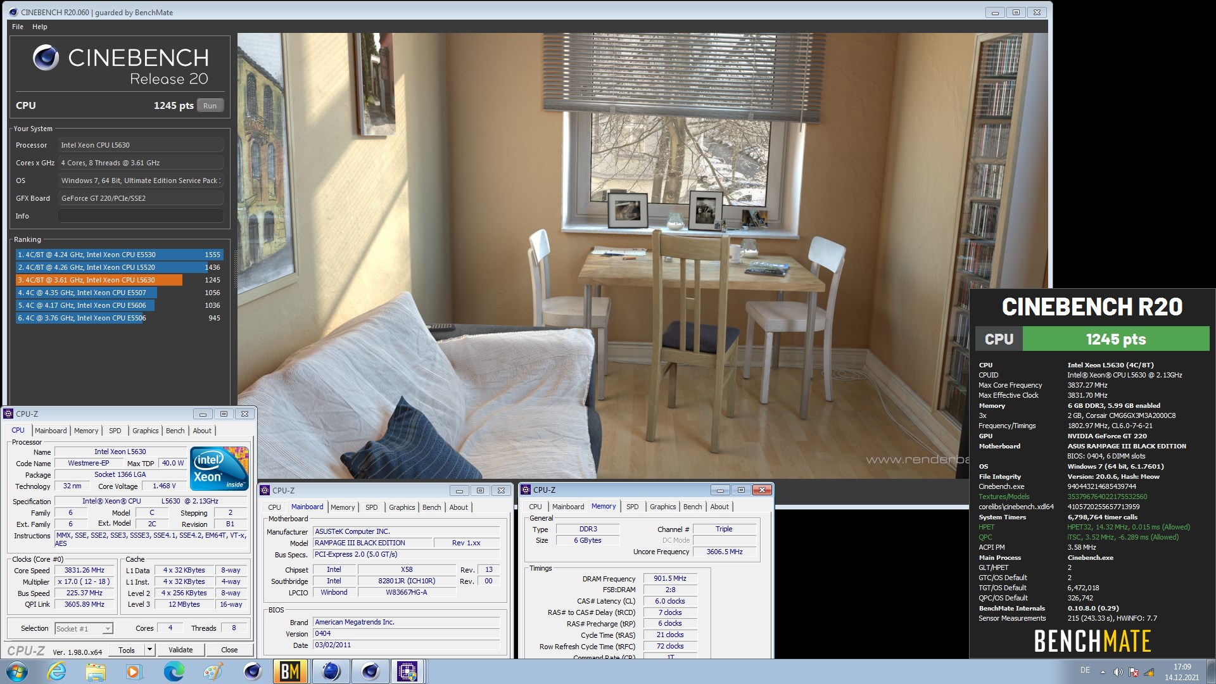
Task: Click the Show desktop strip beside the clock
Action: click(x=1211, y=672)
